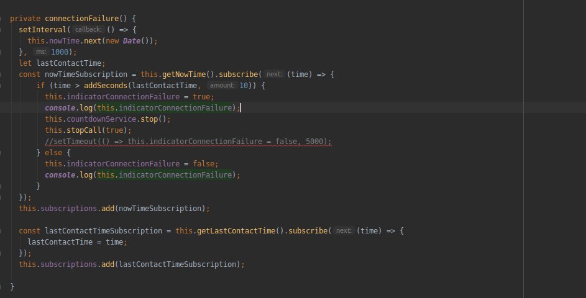Click the 'lastContactTime = time' assignment line
This screenshot has height=298, width=586.
click(77, 242)
